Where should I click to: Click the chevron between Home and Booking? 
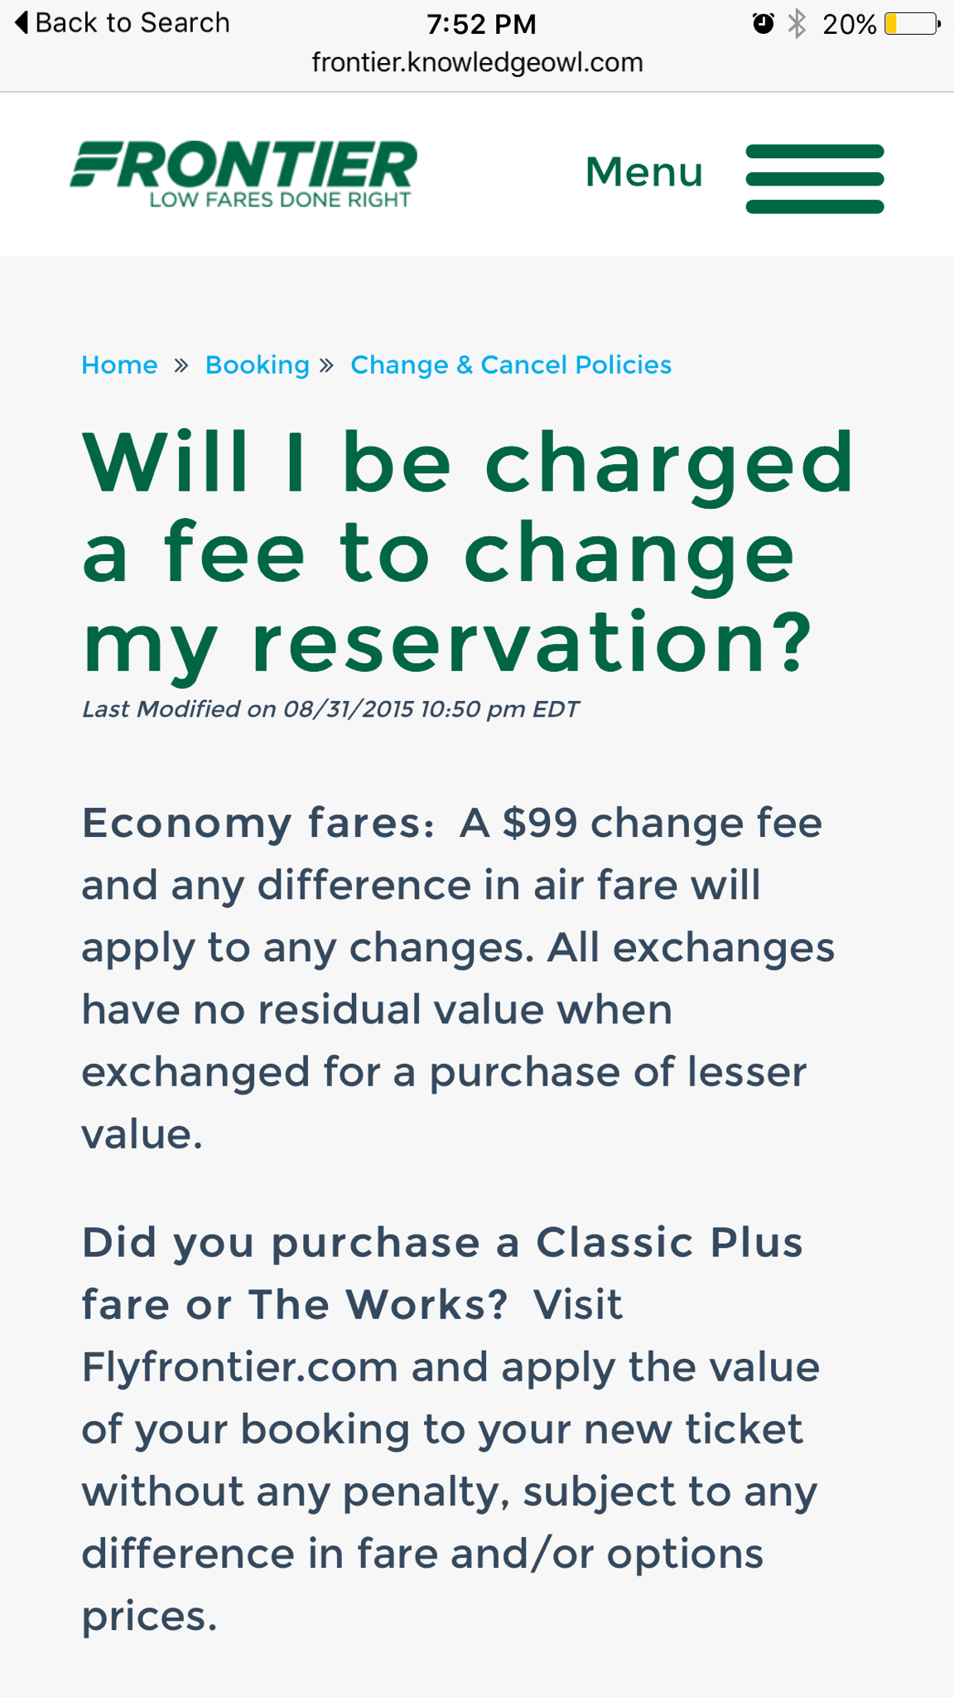click(x=181, y=365)
